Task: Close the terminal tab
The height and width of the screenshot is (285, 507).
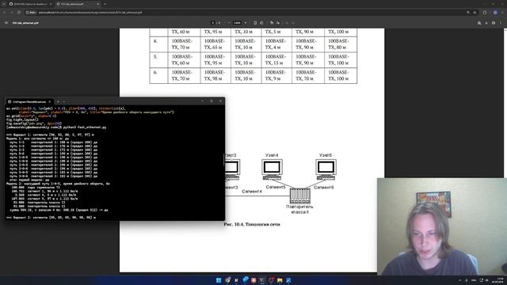Action: coord(49,101)
